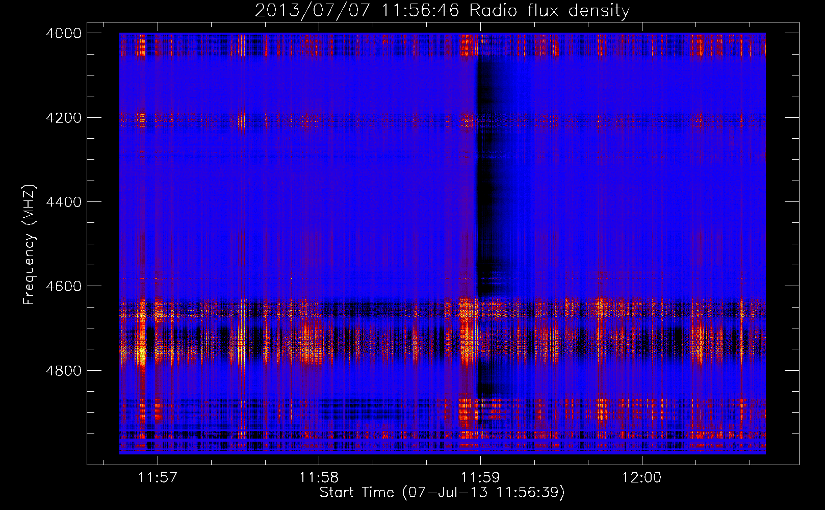Click the 4000 MHz frequency axis label
The image size is (825, 510).
[64, 33]
